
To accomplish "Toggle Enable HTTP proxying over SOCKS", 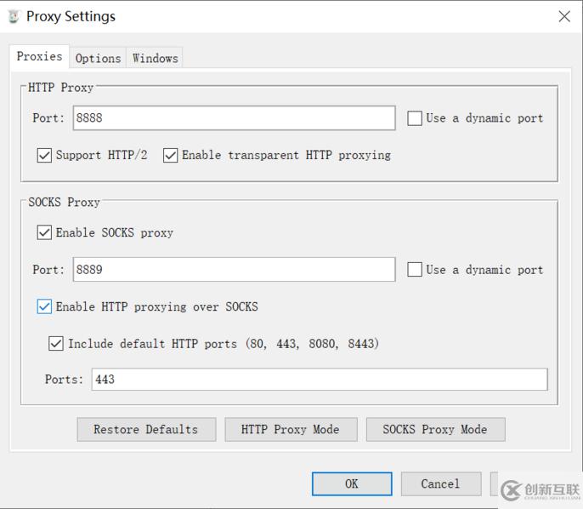I will click(44, 306).
